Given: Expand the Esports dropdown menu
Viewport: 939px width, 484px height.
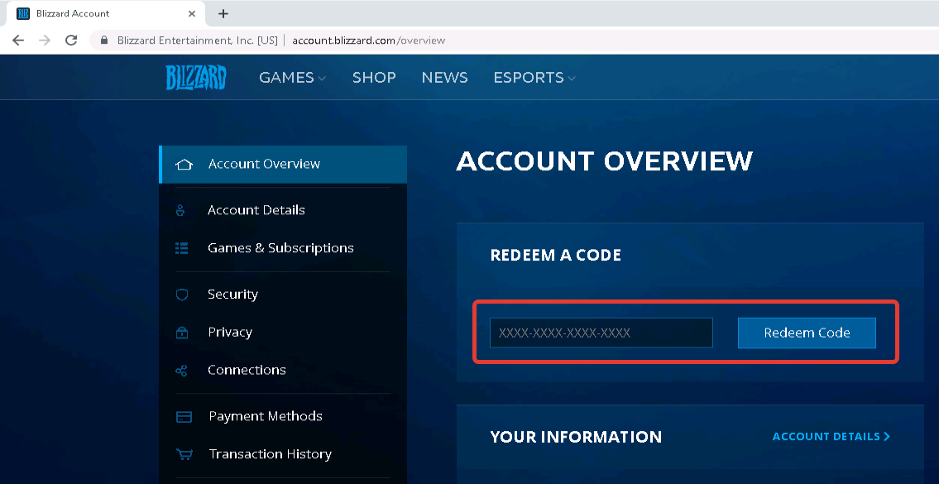Looking at the screenshot, I should (534, 78).
